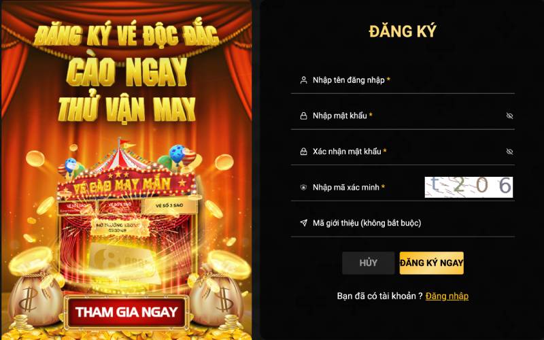544x340 pixels.
Task: Open the Đăng nhập login link
Action: [x=447, y=296]
